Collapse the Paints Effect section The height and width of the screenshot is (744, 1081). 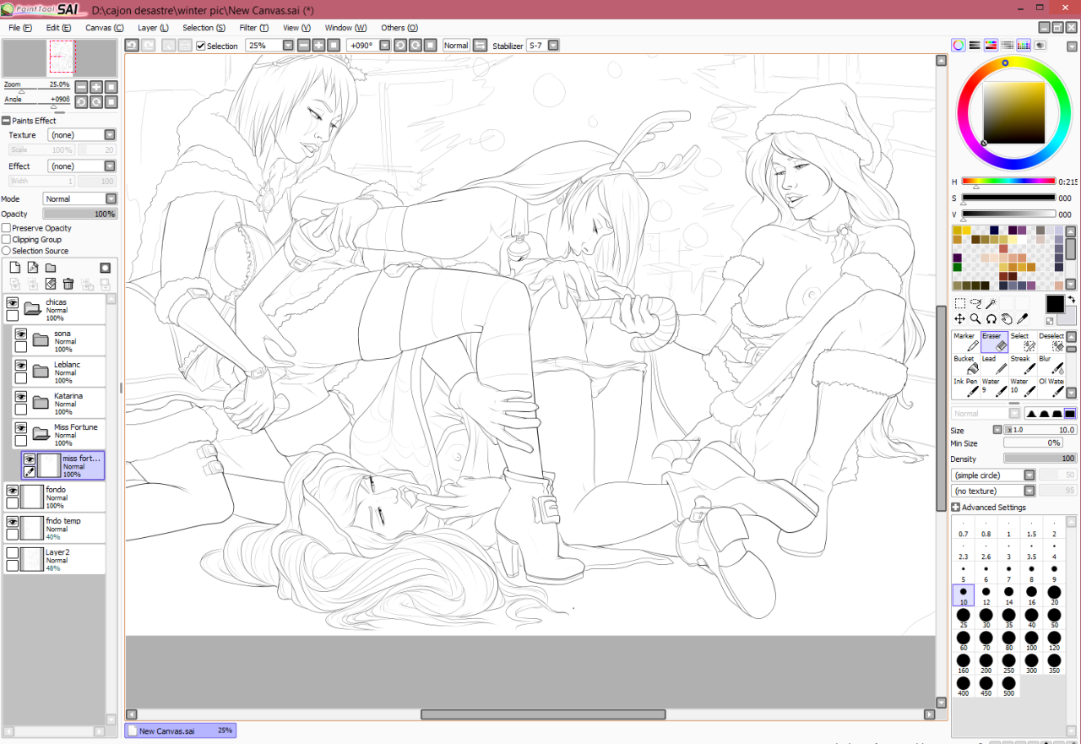pyautogui.click(x=6, y=121)
